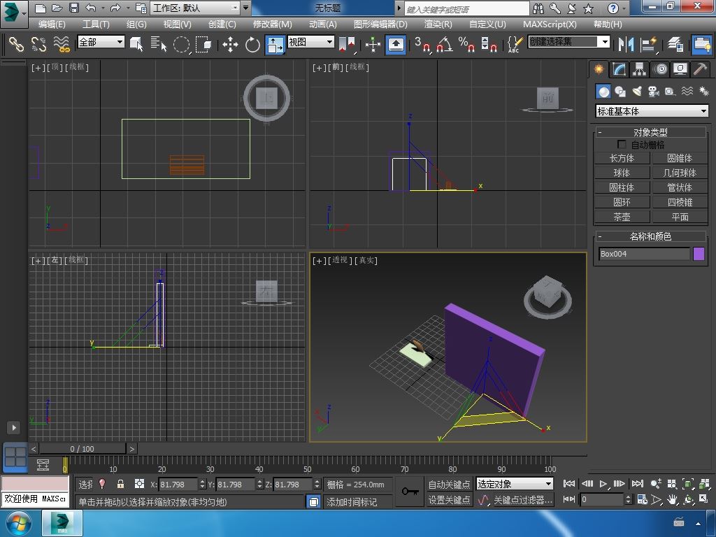The image size is (716, 537).
Task: Click the 球体 button
Action: tap(622, 173)
